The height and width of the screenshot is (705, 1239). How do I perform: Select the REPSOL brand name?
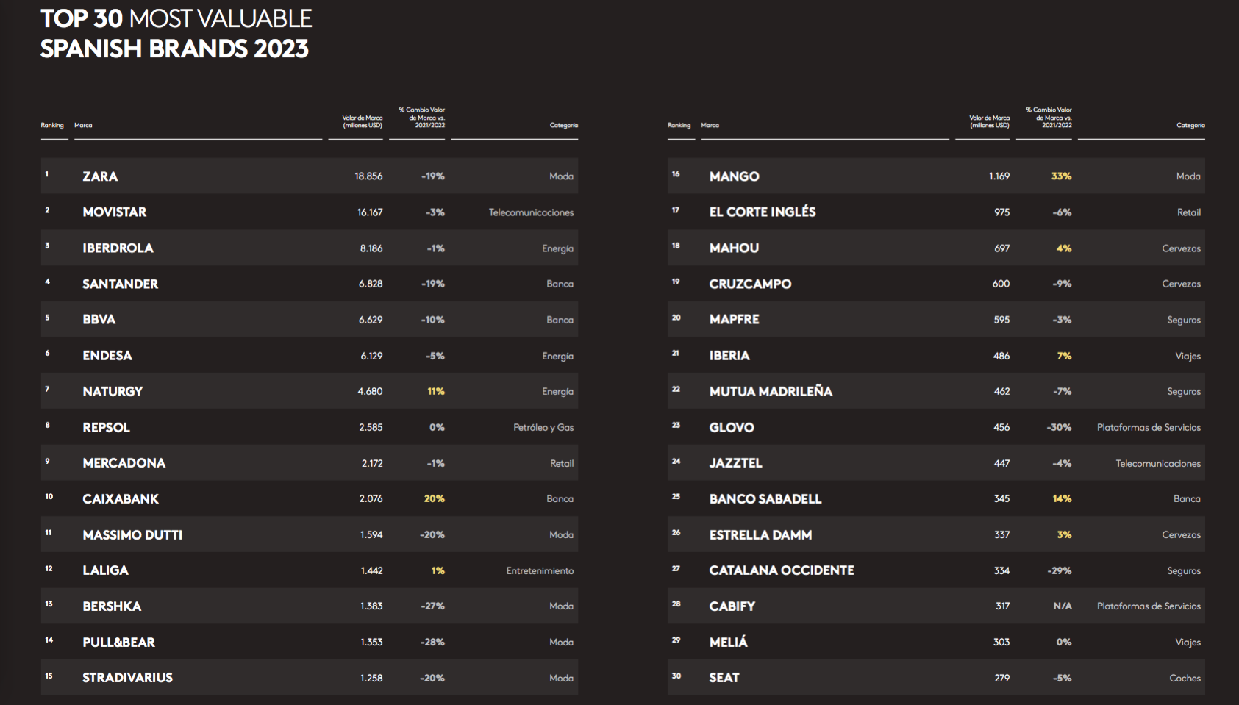[107, 427]
